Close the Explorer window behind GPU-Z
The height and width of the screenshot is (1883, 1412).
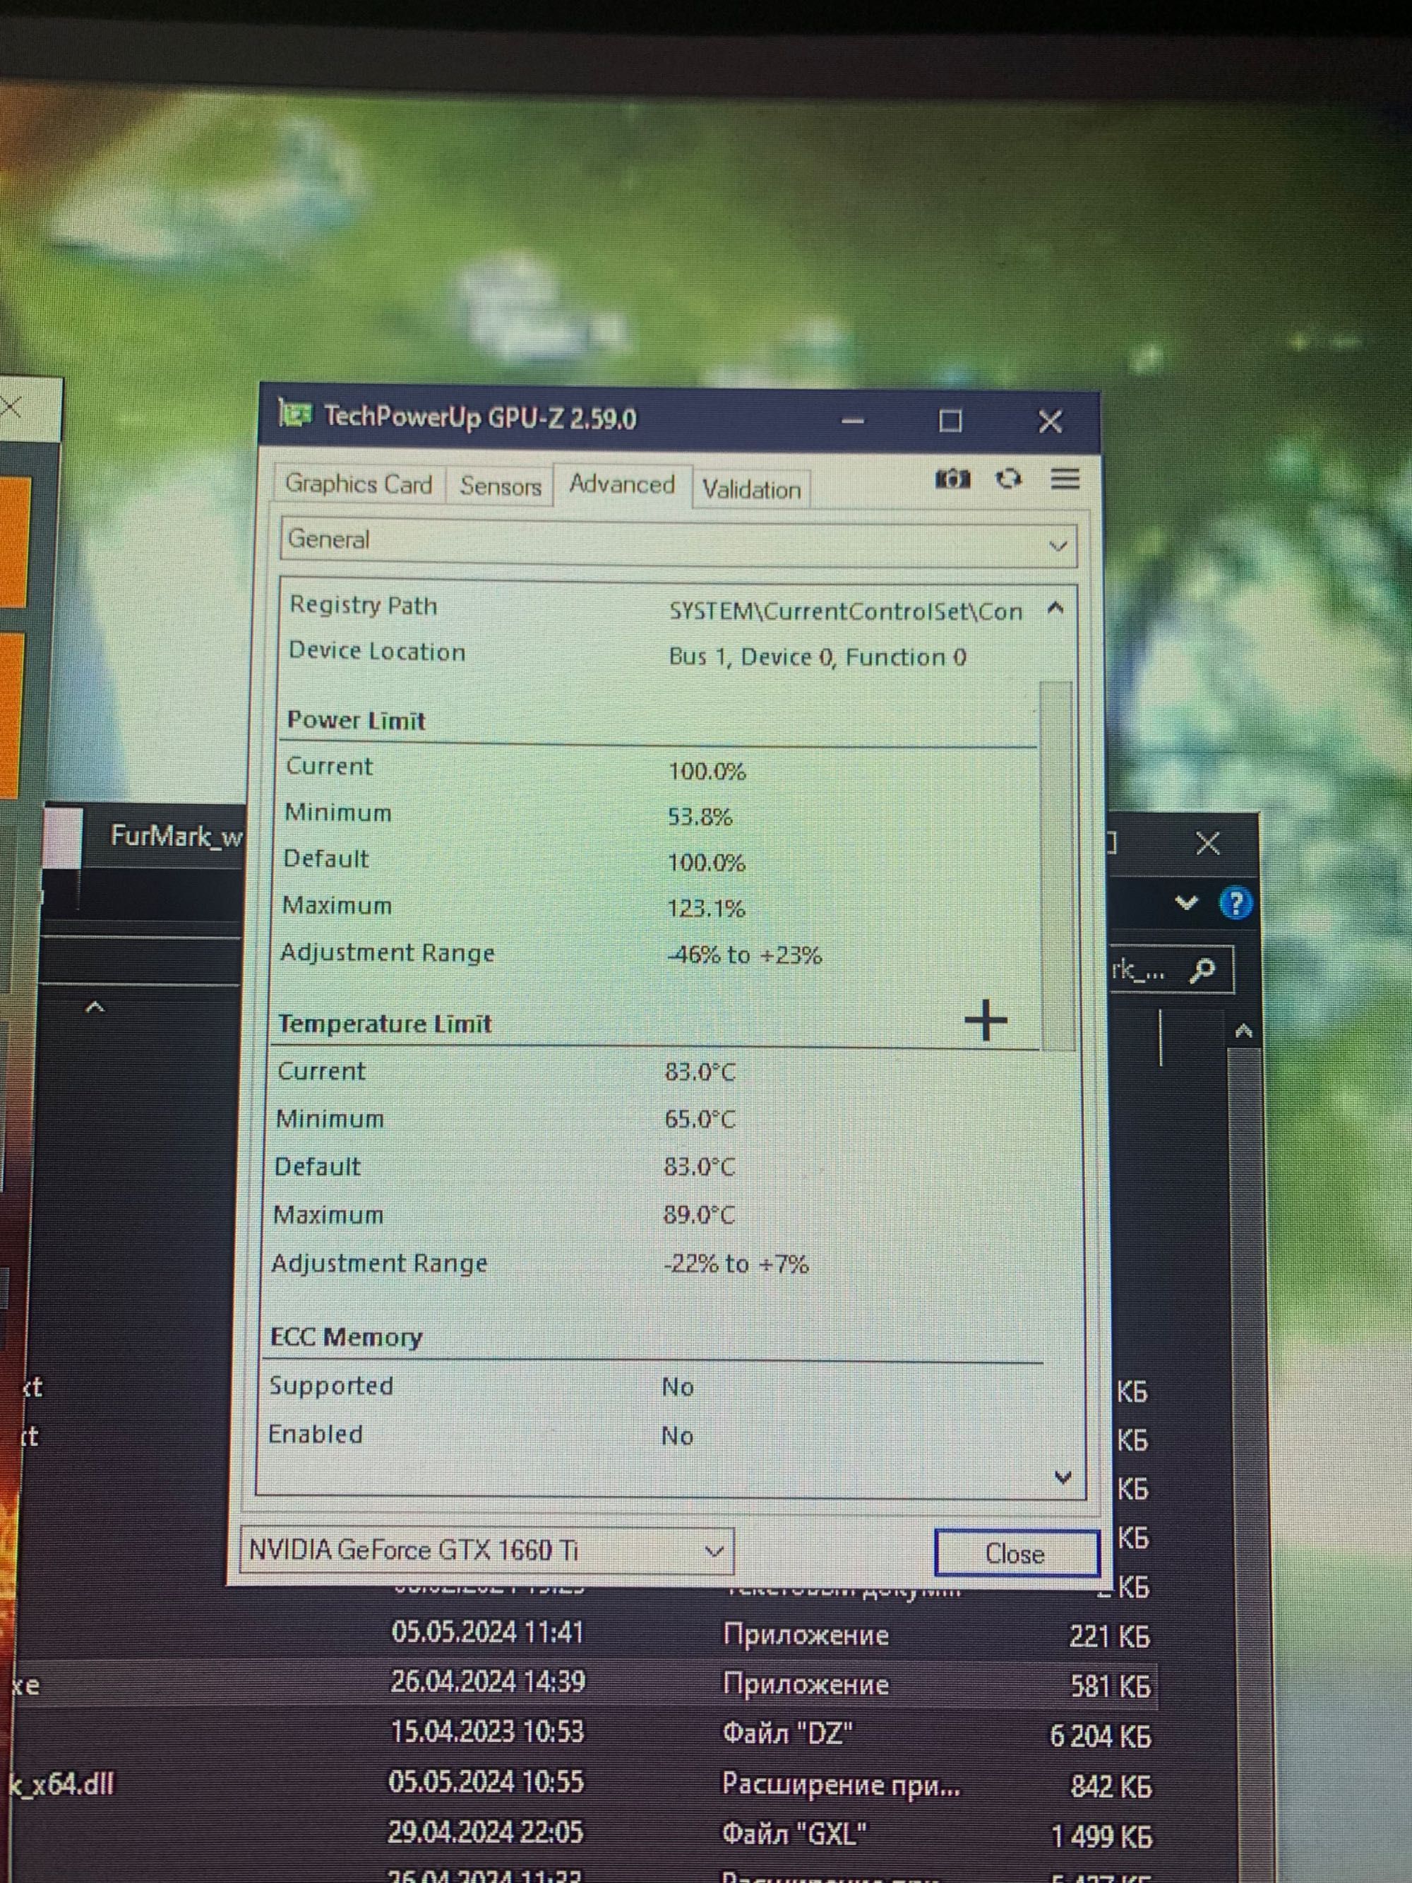coord(1208,844)
